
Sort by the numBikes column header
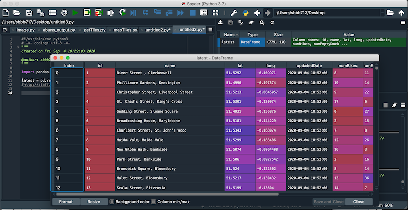tap(348, 65)
